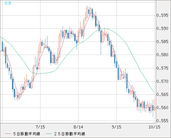Click the purple 5-day average legend line
171x138 pixels.
tap(8, 134)
